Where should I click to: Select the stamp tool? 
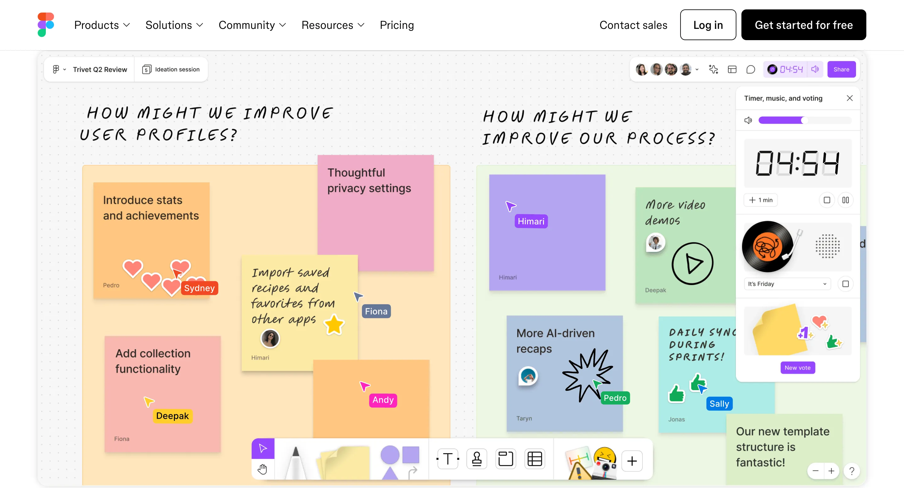coord(476,459)
